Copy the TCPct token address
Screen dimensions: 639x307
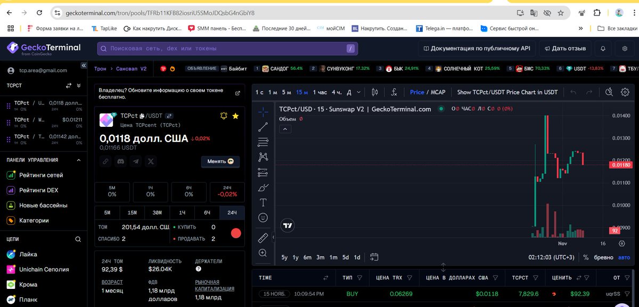[x=142, y=116]
